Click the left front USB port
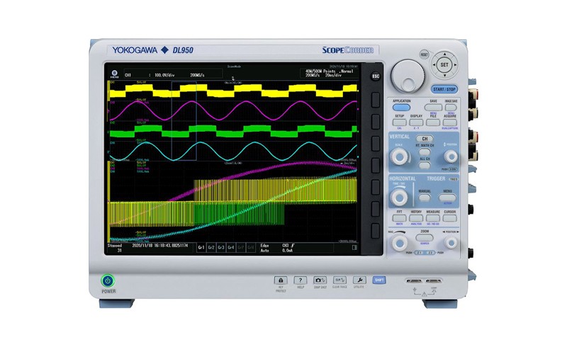Viewport: 567px width, 354px height. [x=414, y=280]
